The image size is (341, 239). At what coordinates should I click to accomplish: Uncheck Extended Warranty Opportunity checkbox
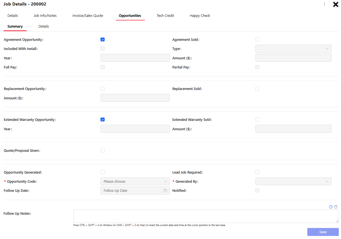click(x=103, y=119)
